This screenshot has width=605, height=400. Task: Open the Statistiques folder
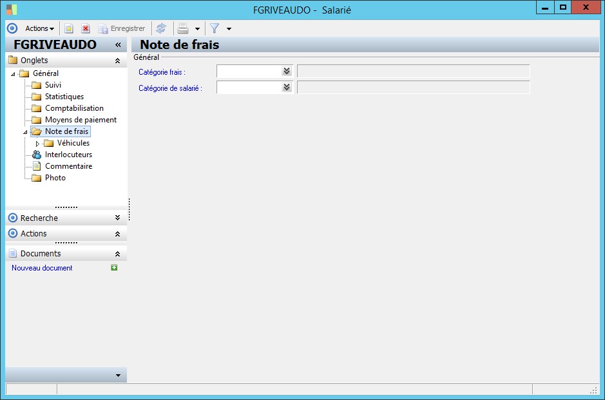click(64, 97)
